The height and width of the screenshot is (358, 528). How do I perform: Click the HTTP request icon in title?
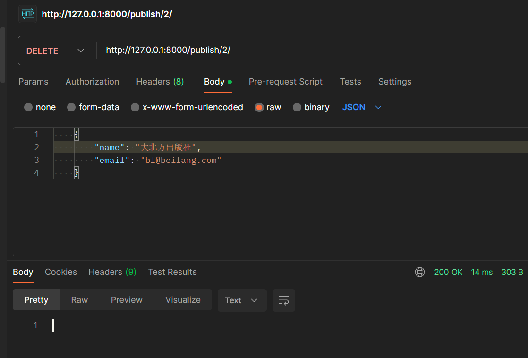click(28, 14)
